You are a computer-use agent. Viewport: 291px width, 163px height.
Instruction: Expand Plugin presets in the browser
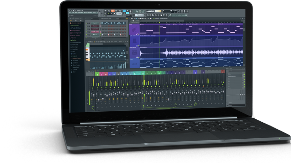tap(75, 30)
